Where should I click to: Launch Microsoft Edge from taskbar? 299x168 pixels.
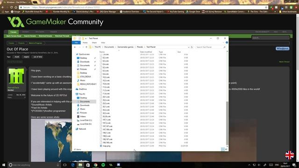73,165
